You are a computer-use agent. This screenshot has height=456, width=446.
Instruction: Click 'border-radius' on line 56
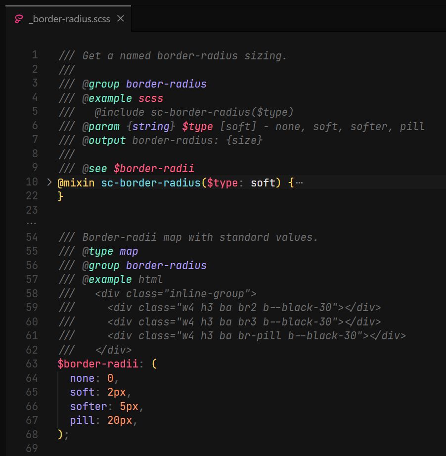tap(166, 266)
